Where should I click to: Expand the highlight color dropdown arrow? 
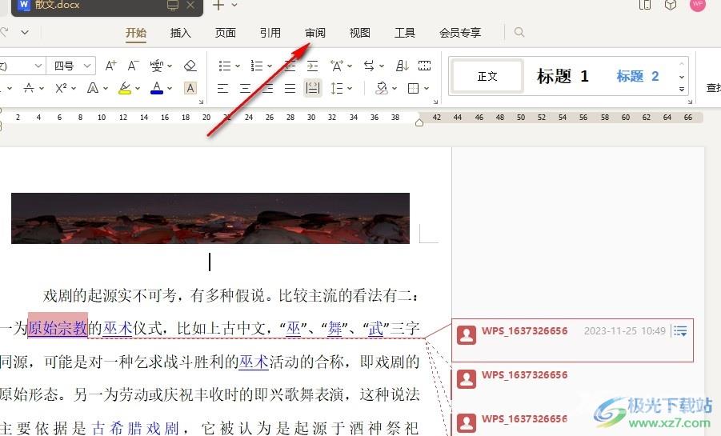point(138,88)
